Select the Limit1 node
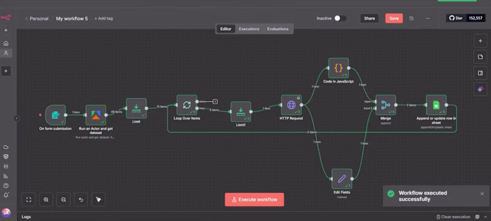Image resolution: width=491 pixels, height=221 pixels. [241, 111]
